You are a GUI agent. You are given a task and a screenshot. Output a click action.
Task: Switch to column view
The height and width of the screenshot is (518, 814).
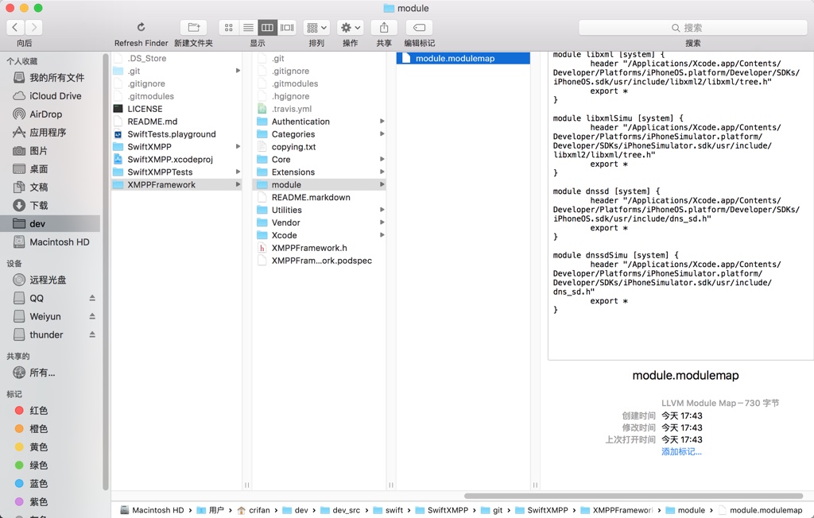pyautogui.click(x=267, y=27)
